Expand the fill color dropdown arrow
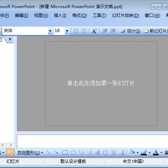The width and height of the screenshot is (168, 168). [138, 153]
